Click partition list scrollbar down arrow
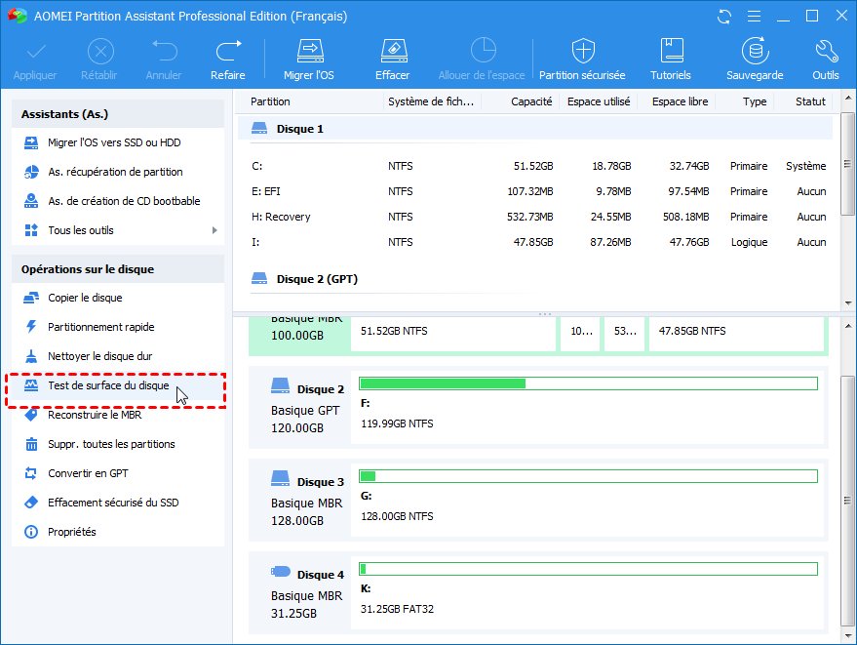 point(847,303)
